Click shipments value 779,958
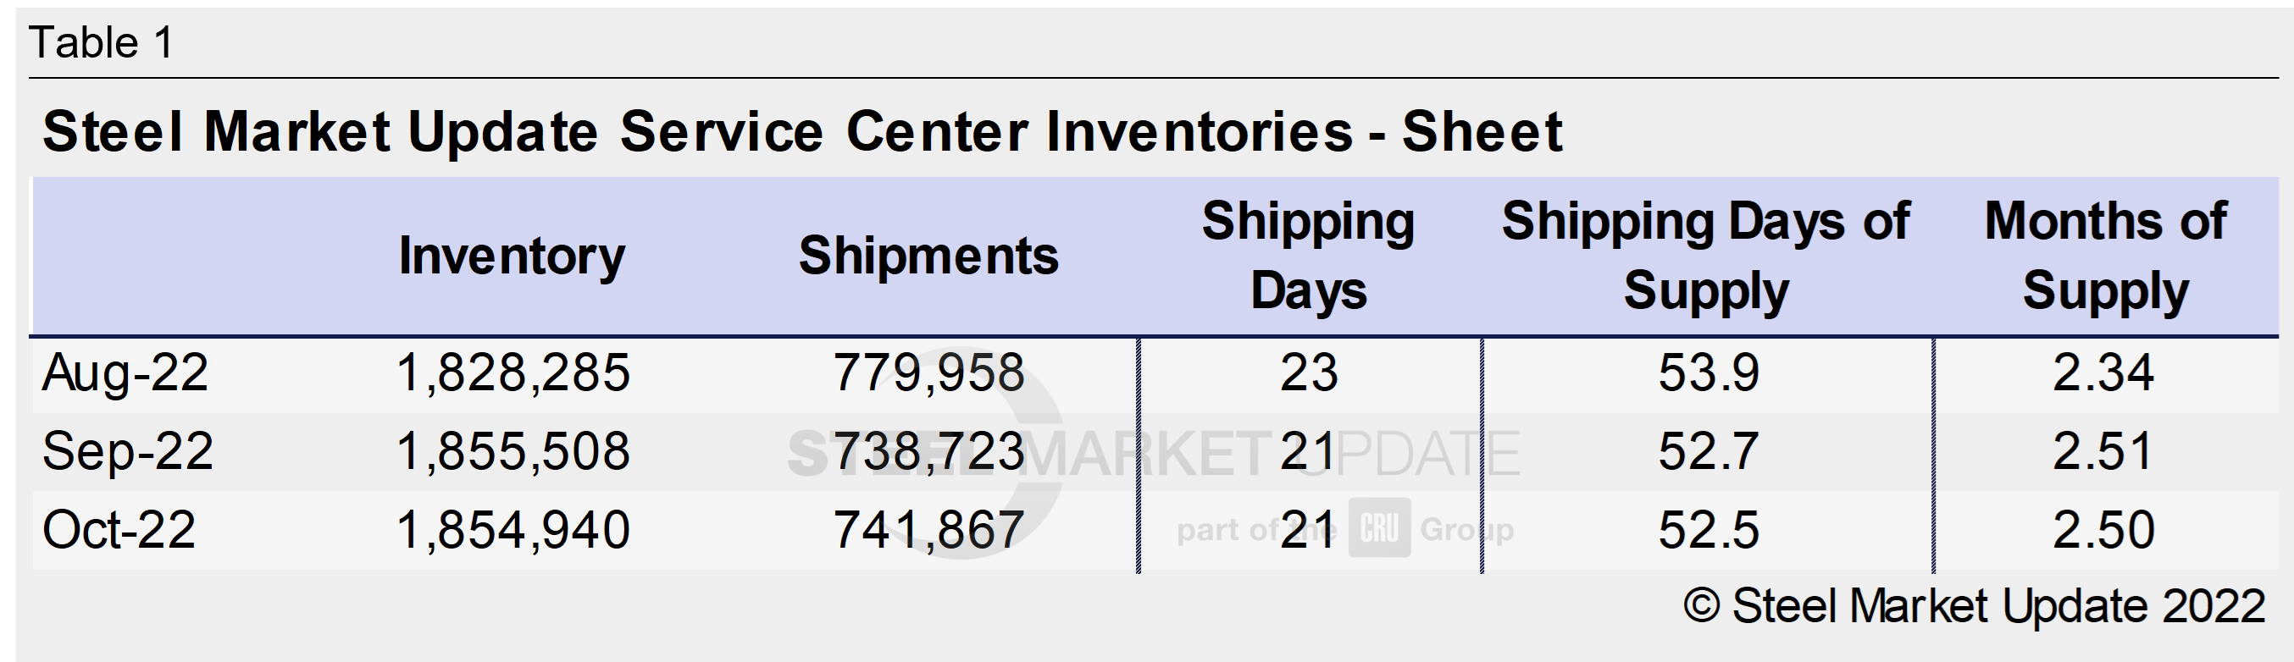The image size is (2294, 662). 928,372
